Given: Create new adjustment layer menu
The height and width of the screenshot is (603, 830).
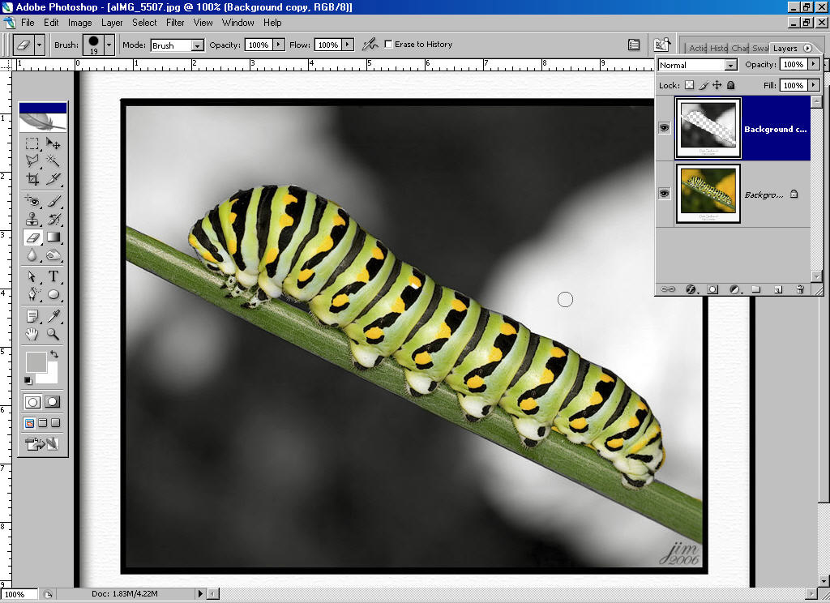Looking at the screenshot, I should [x=734, y=289].
